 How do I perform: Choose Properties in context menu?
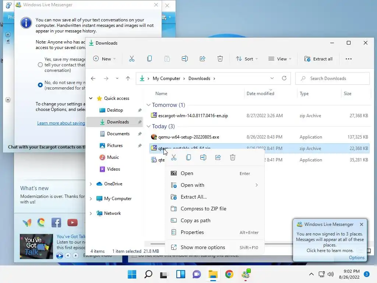pos(215,232)
